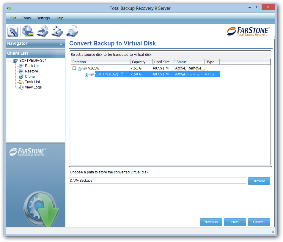283x242 pixels.
Task: Select the SOFTPEDIA-S61 client label
Action: click(x=33, y=61)
